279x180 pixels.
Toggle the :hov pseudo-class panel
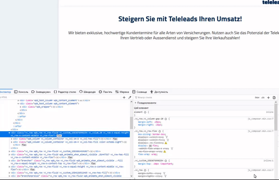tap(257, 98)
